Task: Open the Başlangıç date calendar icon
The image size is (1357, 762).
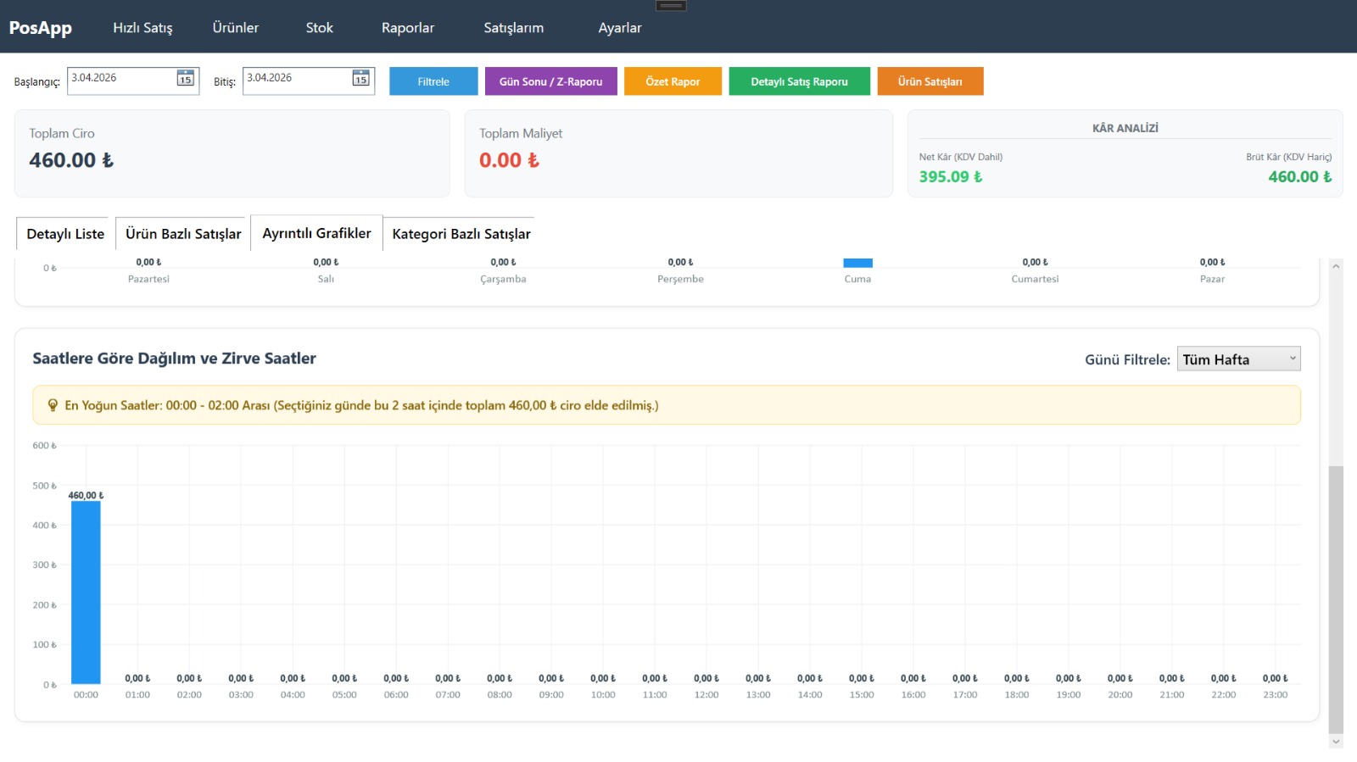Action: [185, 79]
